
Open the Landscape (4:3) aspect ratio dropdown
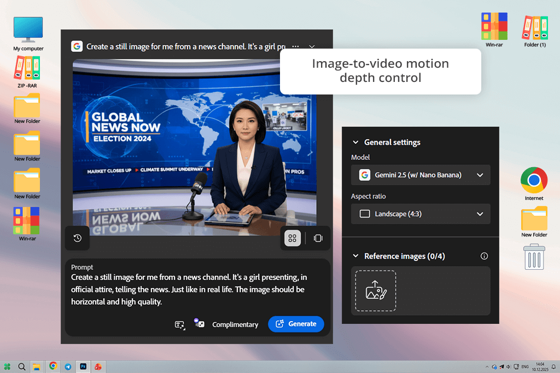click(421, 214)
